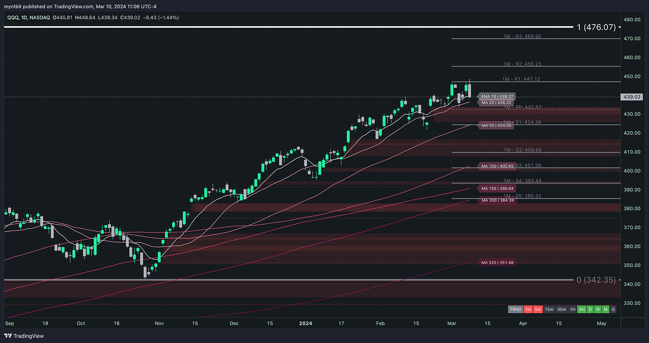Click the MA 50 | 424.06 label
The image size is (649, 343).
496,126
